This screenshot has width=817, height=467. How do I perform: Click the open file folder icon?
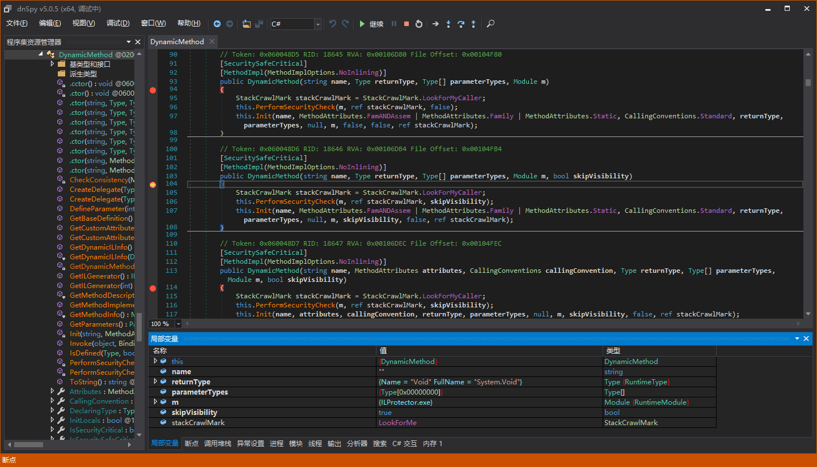(247, 24)
